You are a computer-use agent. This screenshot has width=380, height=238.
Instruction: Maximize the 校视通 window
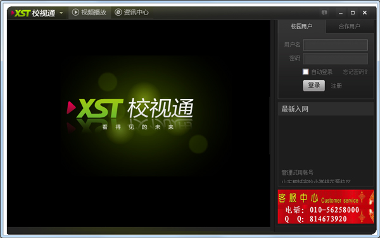(353, 13)
